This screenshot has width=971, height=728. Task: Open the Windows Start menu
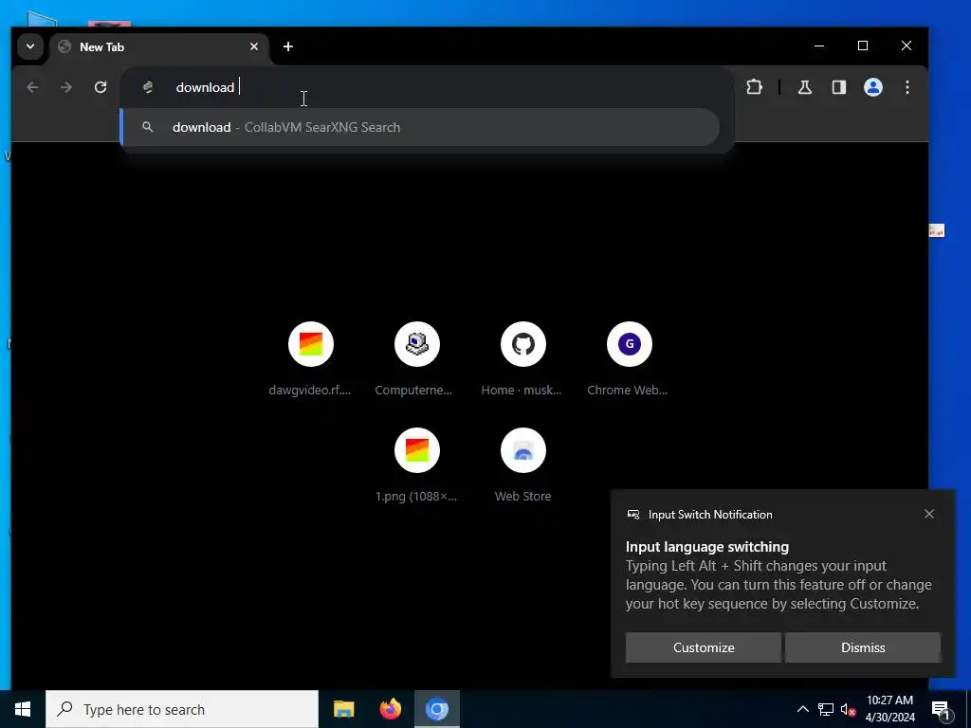(x=23, y=709)
